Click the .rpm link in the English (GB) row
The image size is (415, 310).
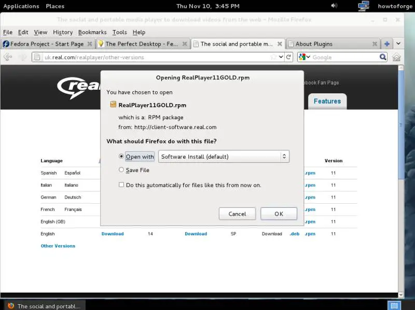click(310, 222)
